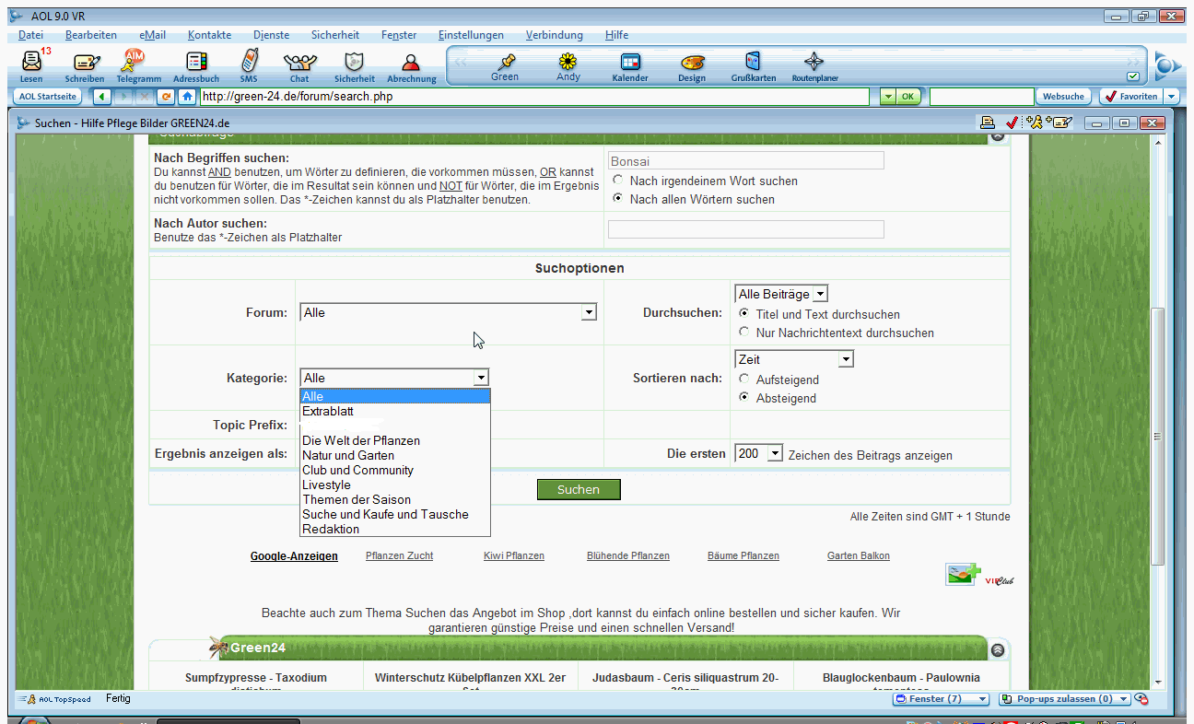Image resolution: width=1194 pixels, height=724 pixels.
Task: Launch the Routenplaner icon
Action: (814, 64)
